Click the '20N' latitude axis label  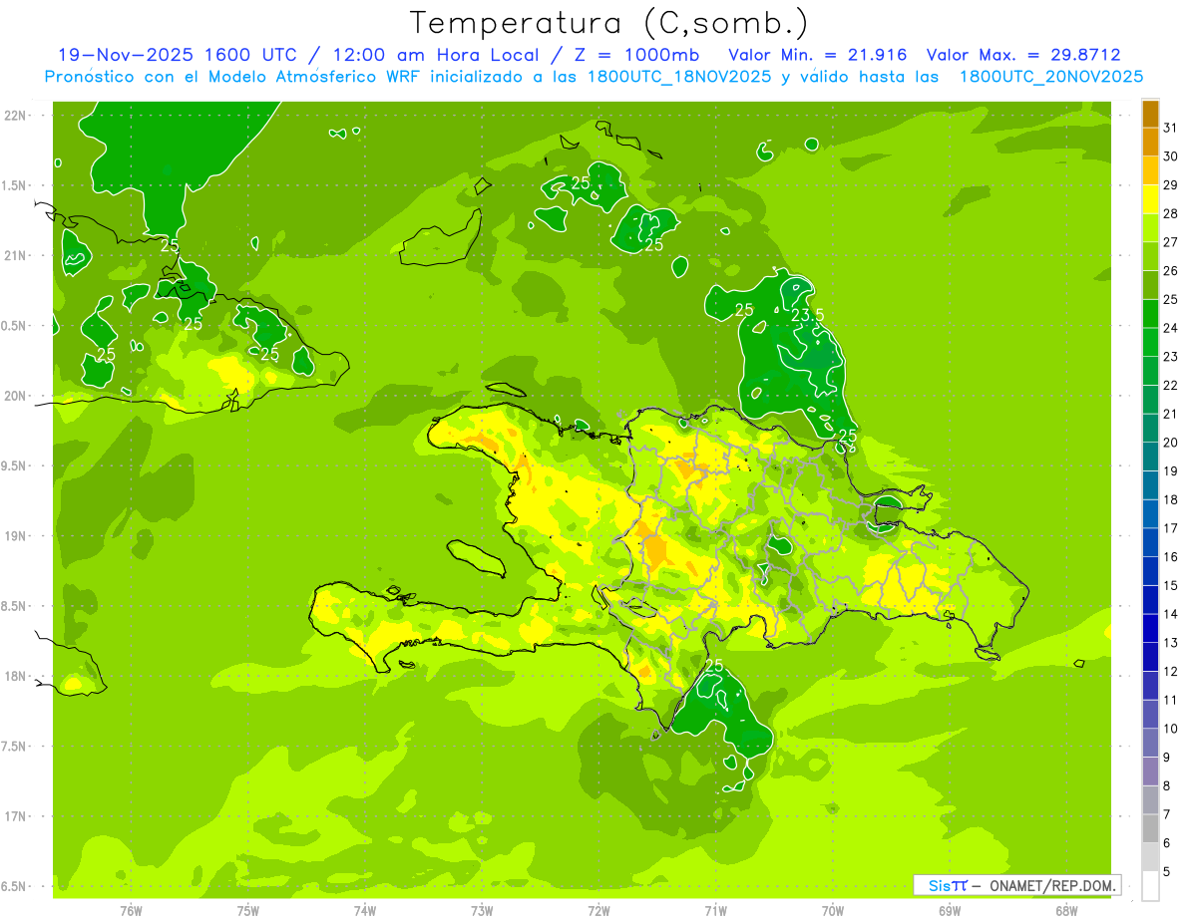[15, 396]
